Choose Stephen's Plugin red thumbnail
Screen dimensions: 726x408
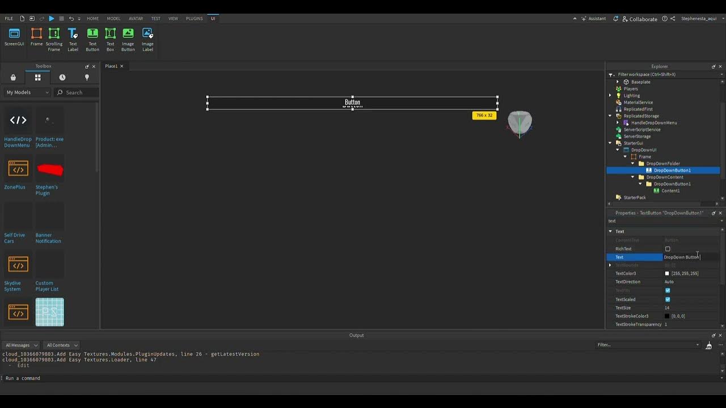pos(50,169)
